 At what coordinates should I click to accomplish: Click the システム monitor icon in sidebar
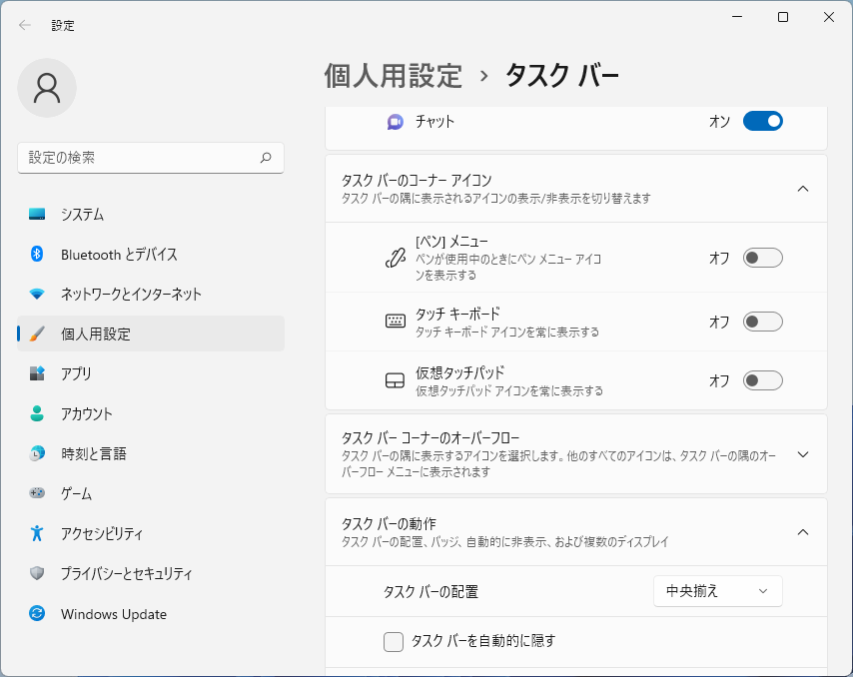click(37, 214)
